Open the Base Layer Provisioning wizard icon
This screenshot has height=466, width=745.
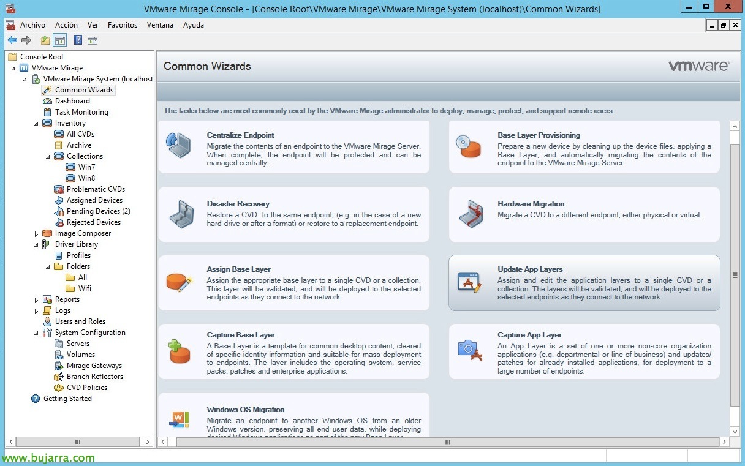coord(469,147)
